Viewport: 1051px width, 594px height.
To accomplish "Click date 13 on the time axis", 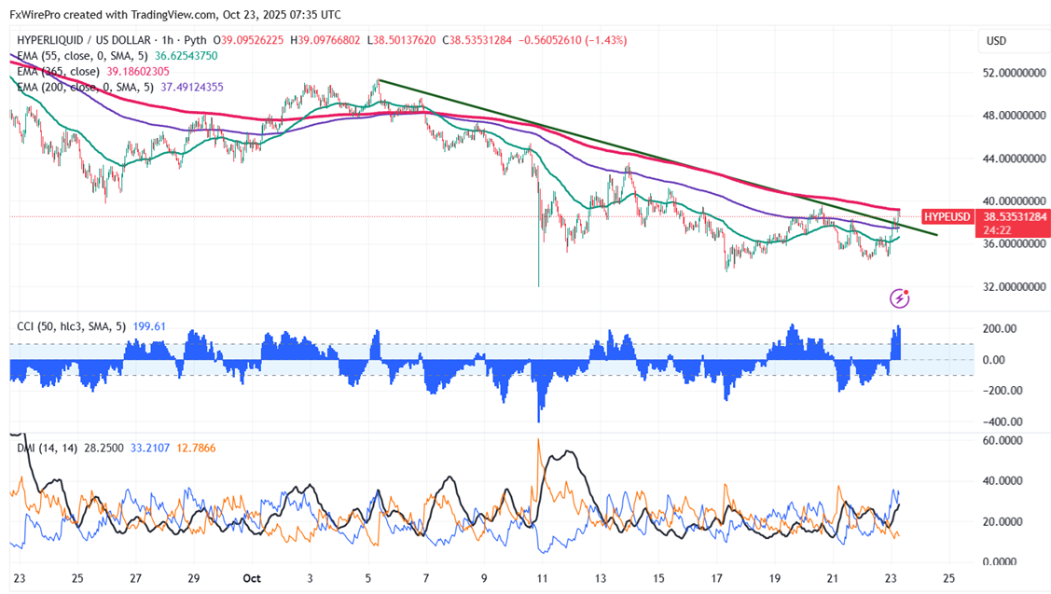I will [601, 578].
